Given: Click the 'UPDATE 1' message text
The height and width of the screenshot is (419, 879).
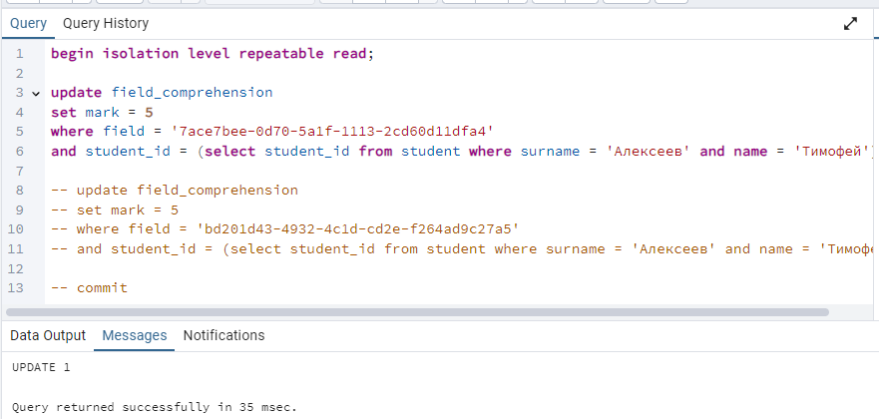Looking at the screenshot, I should (x=41, y=368).
